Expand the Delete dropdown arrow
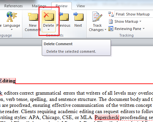 pos(48,30)
